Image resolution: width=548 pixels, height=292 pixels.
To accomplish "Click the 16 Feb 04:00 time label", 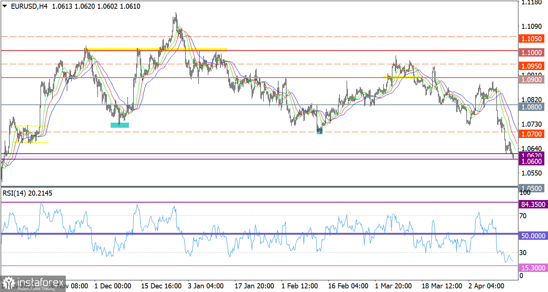I will coord(348,285).
